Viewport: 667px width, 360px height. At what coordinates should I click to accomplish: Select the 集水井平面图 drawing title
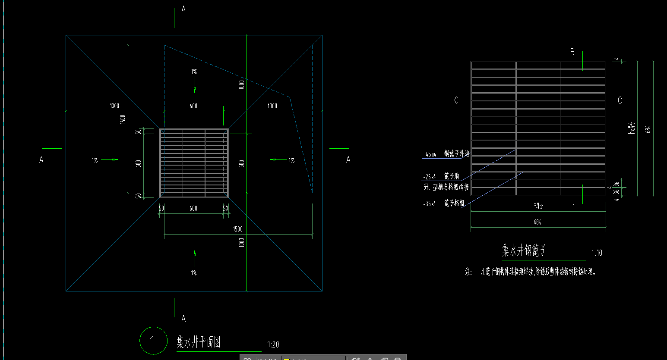pyautogui.click(x=199, y=342)
